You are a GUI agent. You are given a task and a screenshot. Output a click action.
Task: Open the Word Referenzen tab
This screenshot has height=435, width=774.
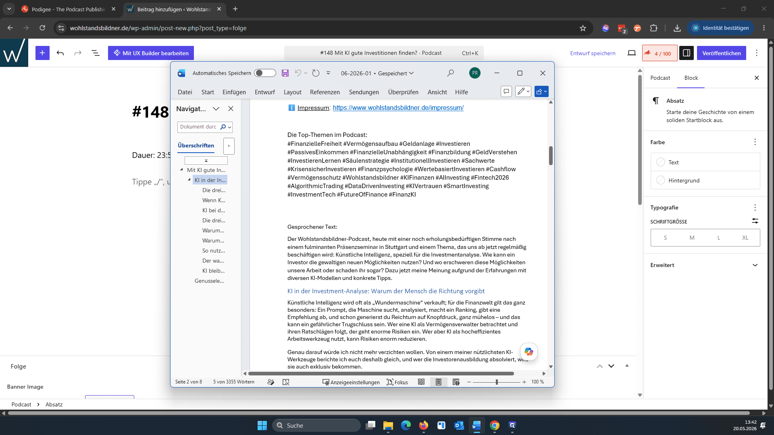[x=325, y=92]
